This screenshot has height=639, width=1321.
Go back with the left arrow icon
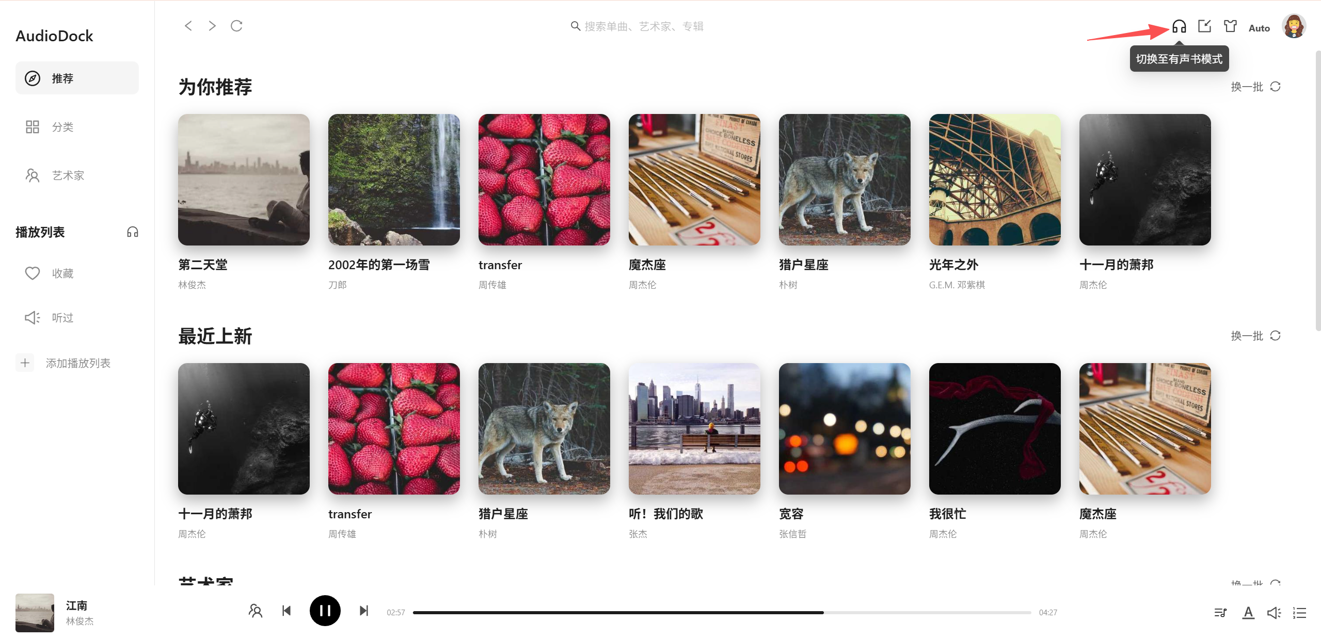click(188, 26)
